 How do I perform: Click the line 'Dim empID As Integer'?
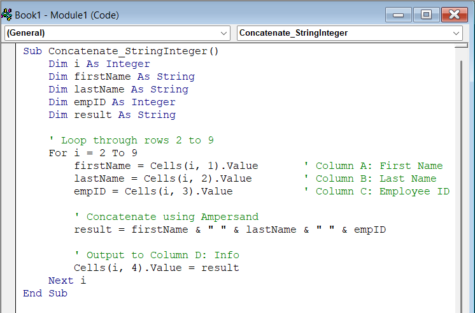point(112,102)
